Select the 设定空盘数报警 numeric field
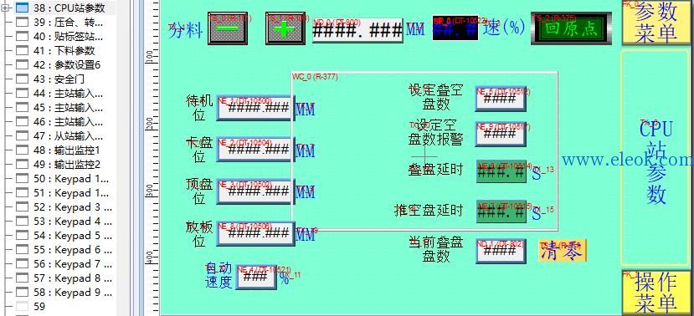The width and height of the screenshot is (694, 316). (501, 134)
